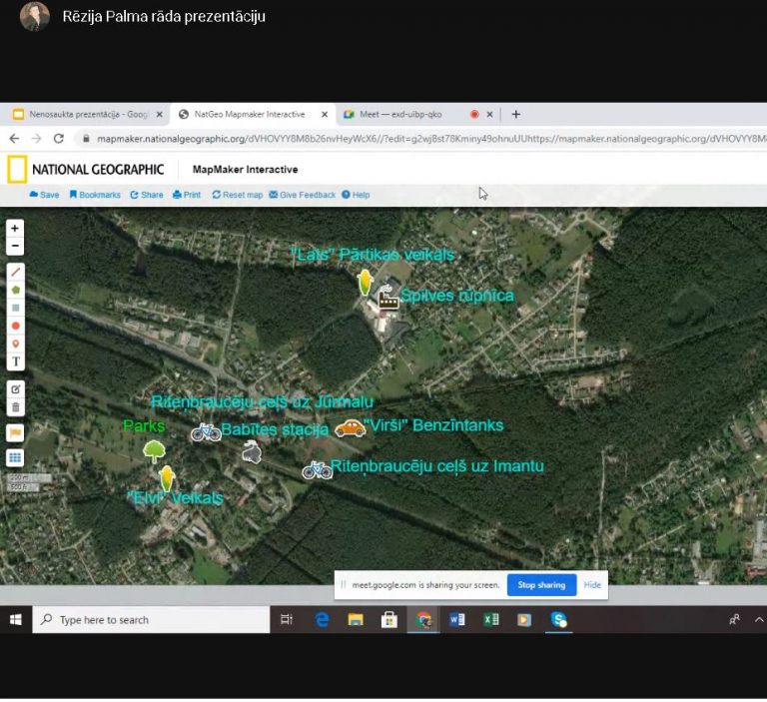Screen dimensions: 767x702
Task: Activate the edit drawings tool
Action: click(x=16, y=389)
